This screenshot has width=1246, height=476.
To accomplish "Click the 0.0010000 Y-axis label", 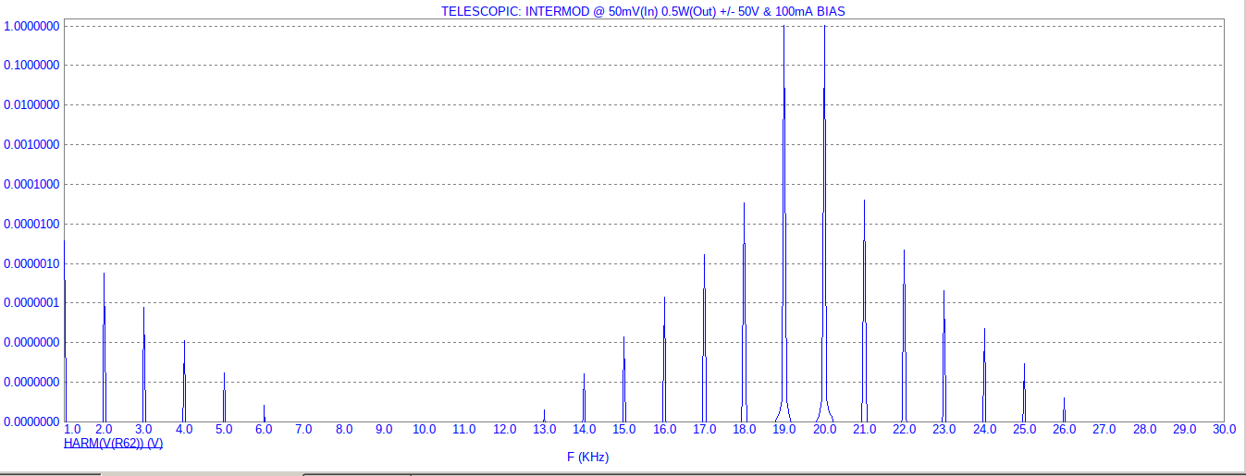I will pyautogui.click(x=32, y=145).
